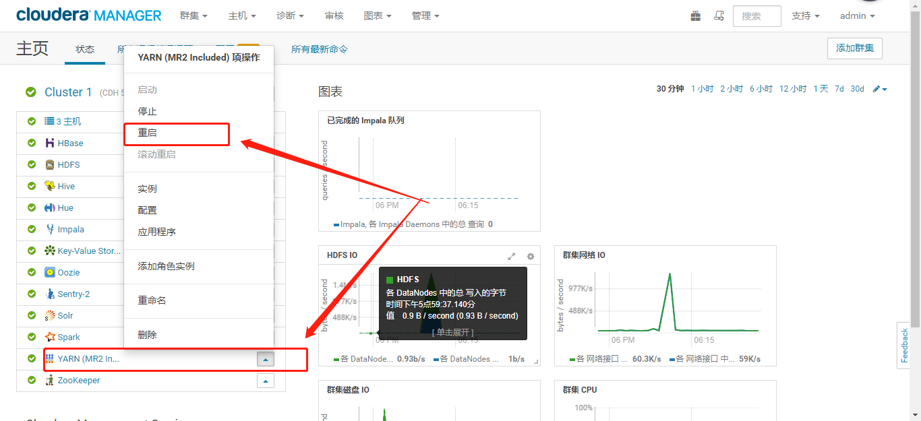Image resolution: width=921 pixels, height=421 pixels.
Task: Open the 群集 dropdown menu
Action: pyautogui.click(x=194, y=15)
